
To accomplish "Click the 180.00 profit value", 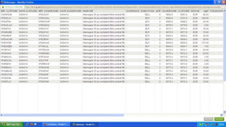I will click(x=205, y=18).
